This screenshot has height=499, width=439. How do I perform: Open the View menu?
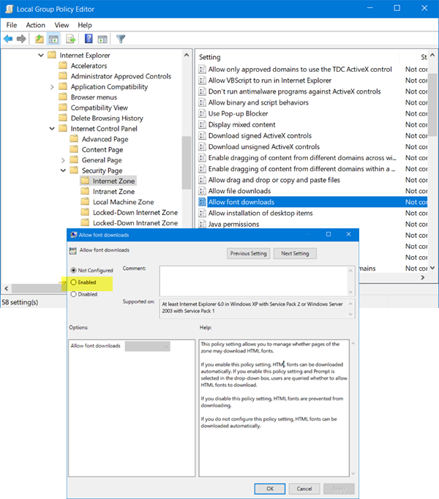[61, 25]
